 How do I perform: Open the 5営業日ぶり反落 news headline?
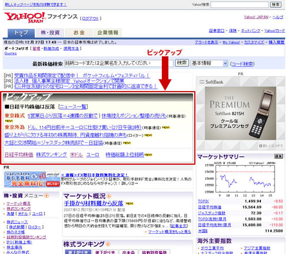point(63,116)
